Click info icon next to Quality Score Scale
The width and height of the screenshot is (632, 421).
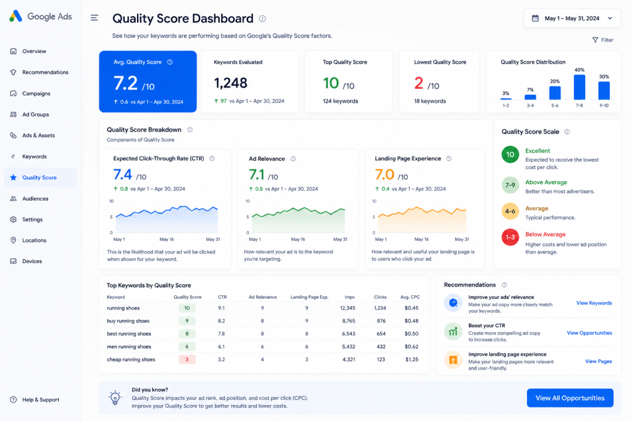(x=567, y=132)
